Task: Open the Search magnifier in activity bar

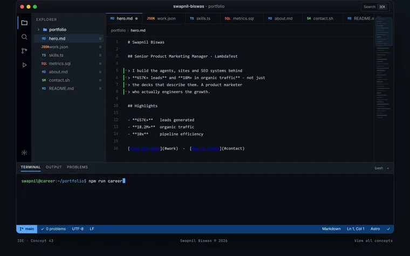Action: click(24, 37)
